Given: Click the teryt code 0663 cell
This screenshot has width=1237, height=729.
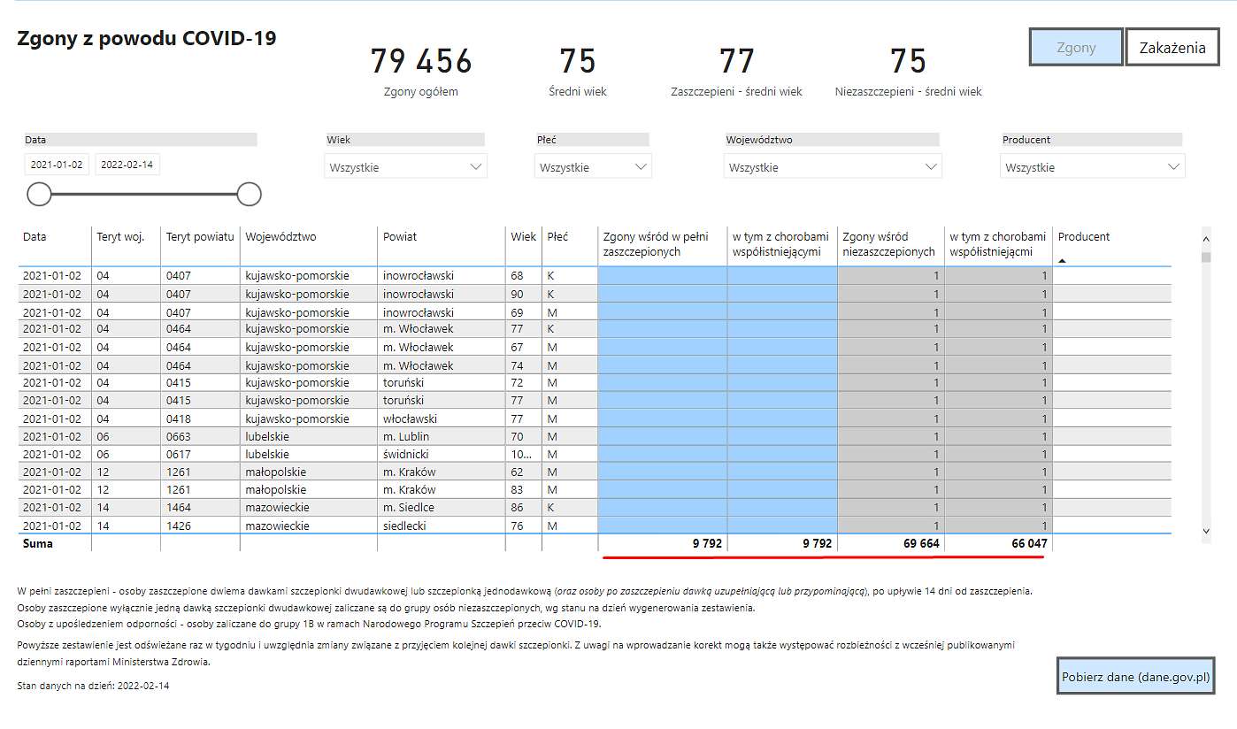Looking at the screenshot, I should point(200,436).
